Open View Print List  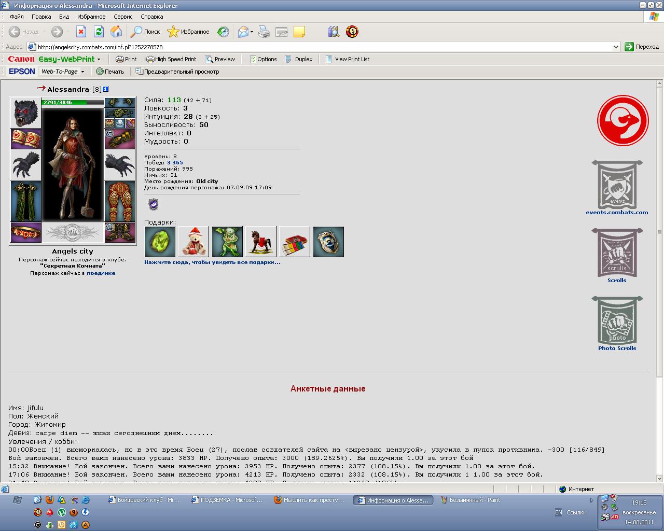coord(348,59)
